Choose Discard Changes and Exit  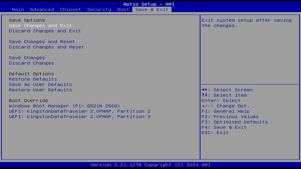tap(45, 31)
